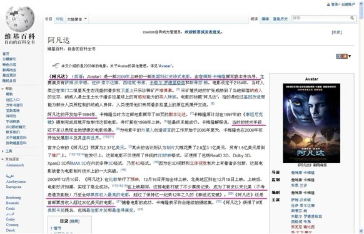Open the 互助客栈 sidebar link

(13, 110)
